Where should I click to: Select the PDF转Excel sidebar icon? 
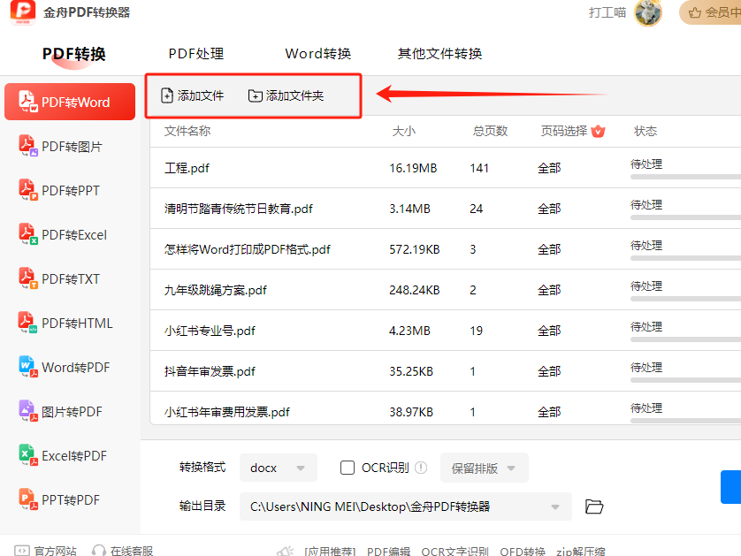tap(28, 234)
